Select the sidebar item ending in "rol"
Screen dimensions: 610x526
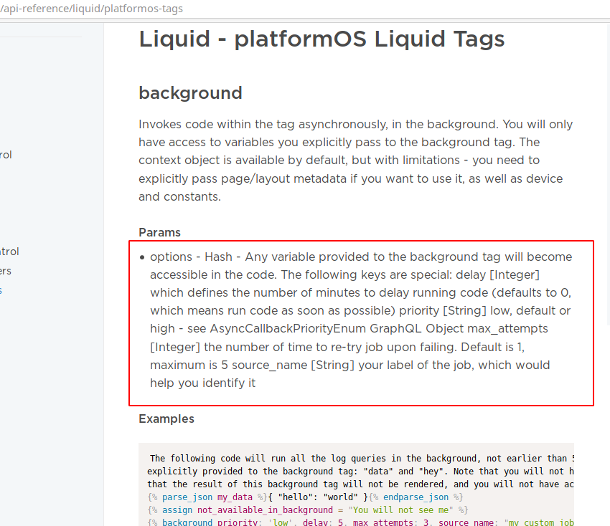(6, 155)
